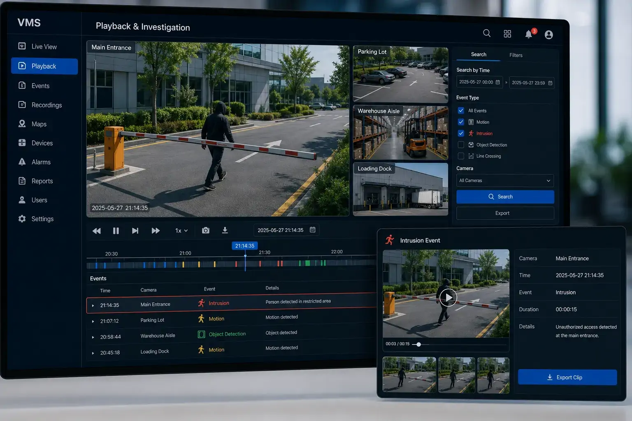Open first intrusion clip thumbnail
Screen dimensions: 632x421
coord(409,375)
